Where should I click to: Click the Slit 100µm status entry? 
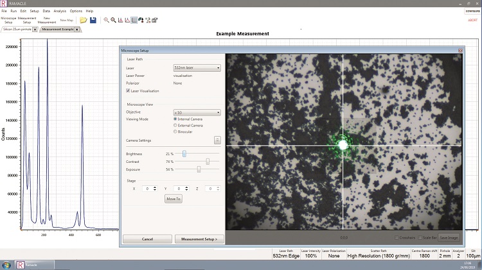(474, 254)
